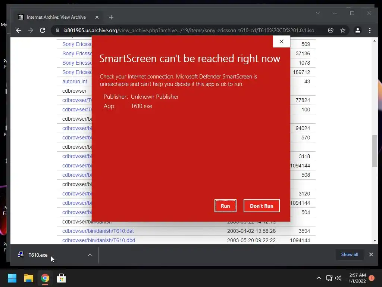Image resolution: width=382 pixels, height=287 pixels.
Task: Click the archive.org URL address bar
Action: coord(188,30)
